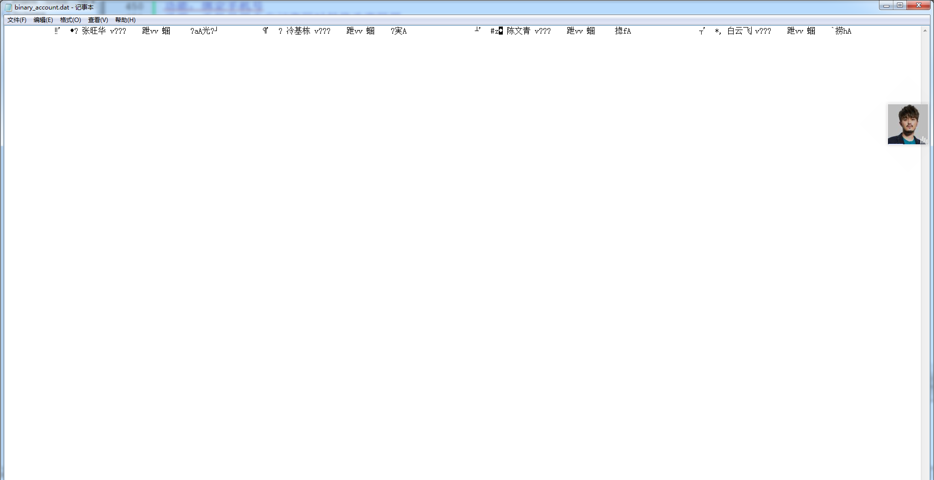Maximize the Notepad window

[x=900, y=6]
